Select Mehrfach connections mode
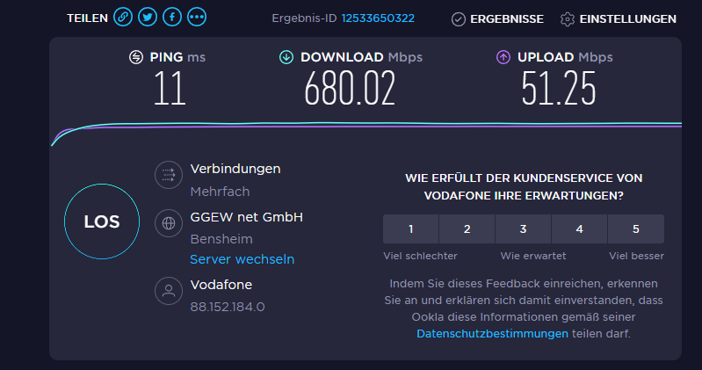This screenshot has height=370, width=702. [220, 192]
